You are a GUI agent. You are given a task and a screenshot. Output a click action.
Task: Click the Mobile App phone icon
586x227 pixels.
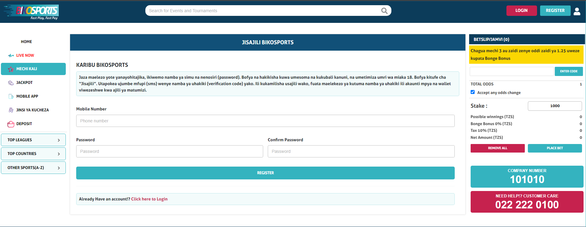(x=11, y=96)
